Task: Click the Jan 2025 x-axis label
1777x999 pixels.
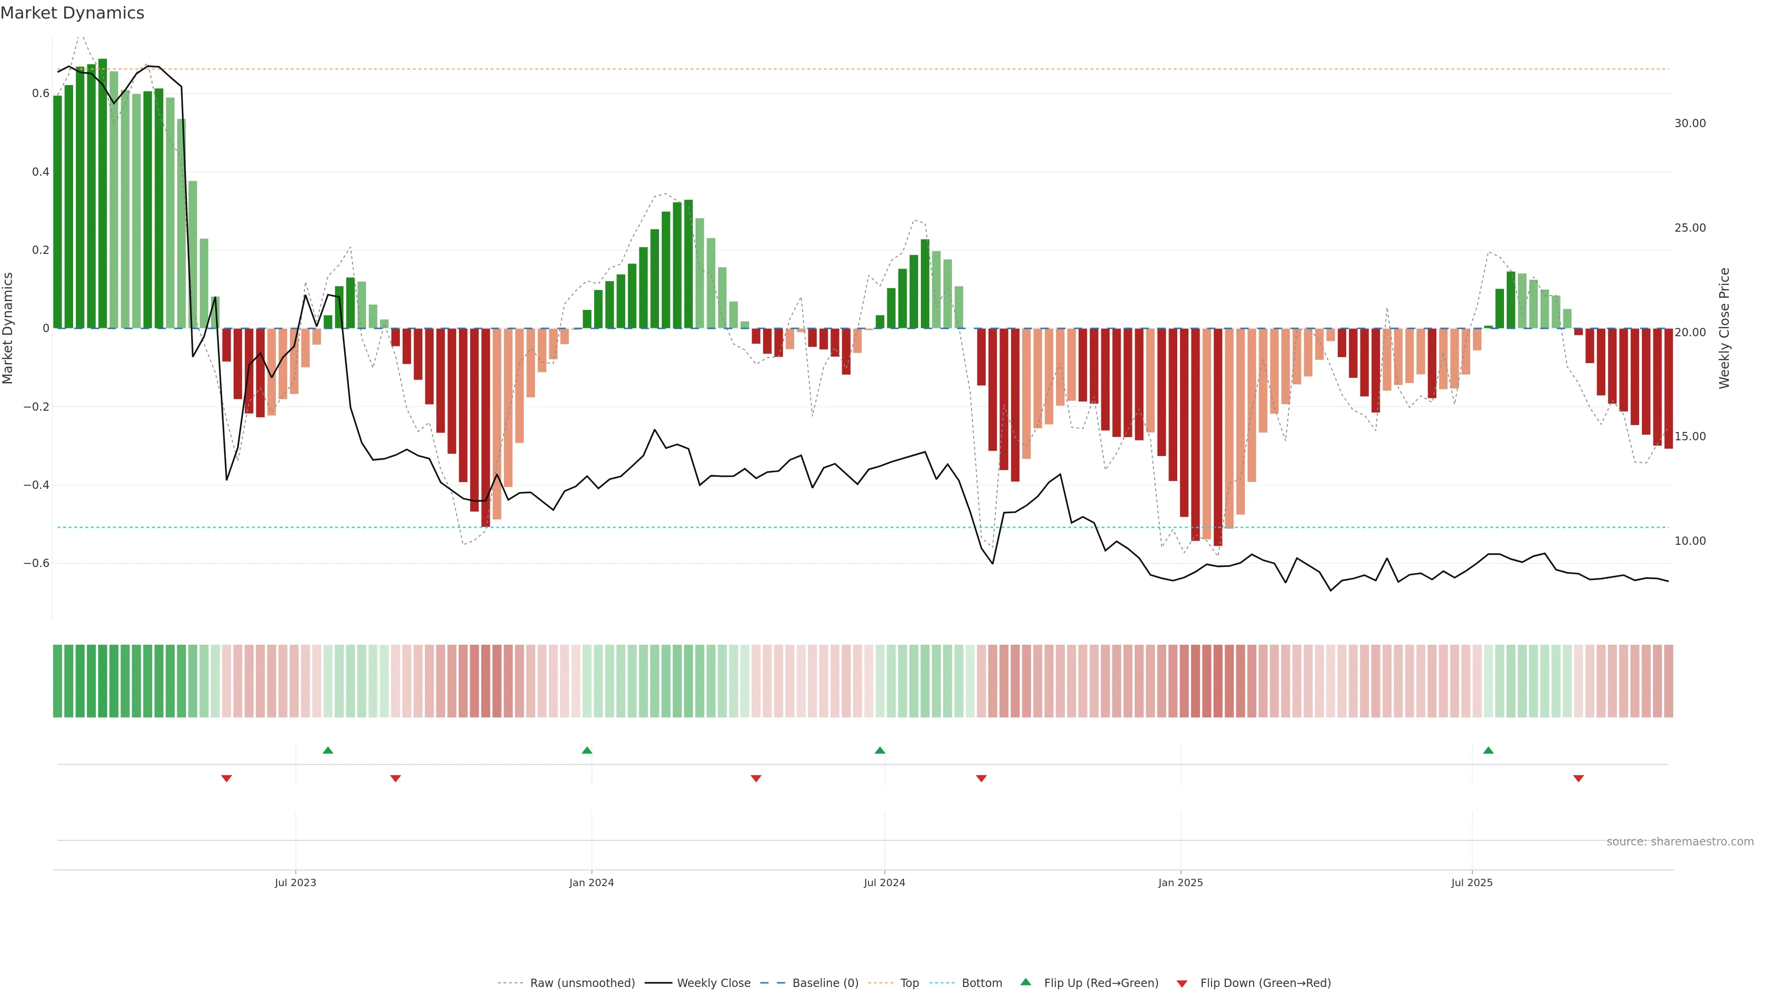Action: point(1181,882)
